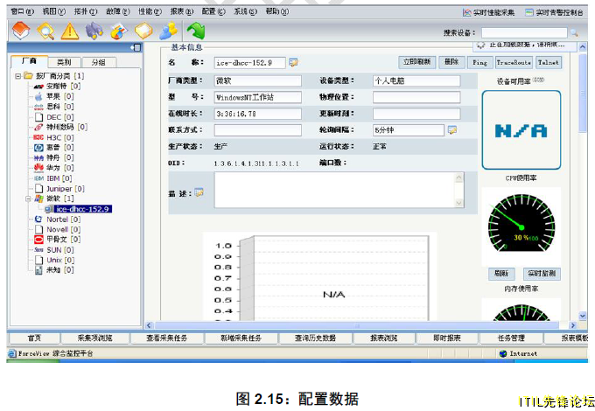Open the yellow warning alarm icon
Image resolution: width=595 pixels, height=411 pixels.
[x=70, y=31]
